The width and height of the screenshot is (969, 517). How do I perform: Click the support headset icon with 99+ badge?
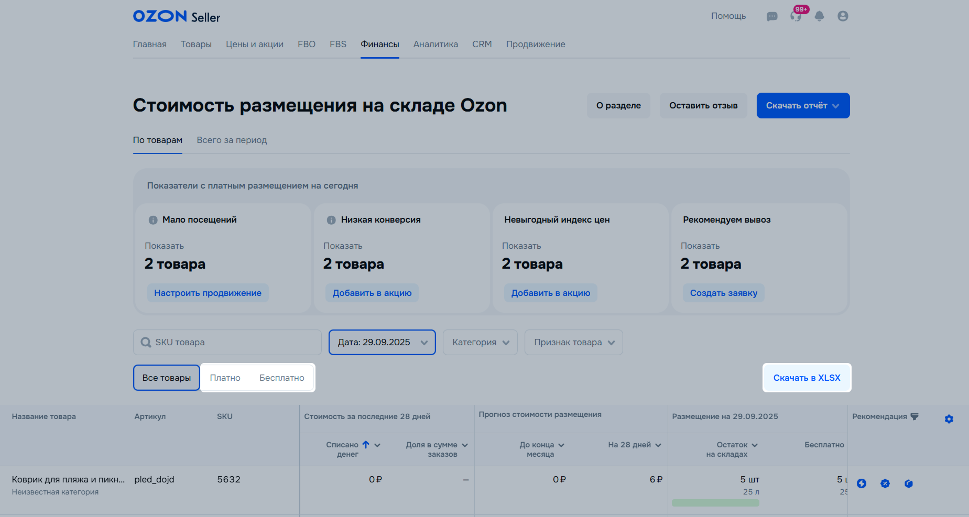click(796, 17)
